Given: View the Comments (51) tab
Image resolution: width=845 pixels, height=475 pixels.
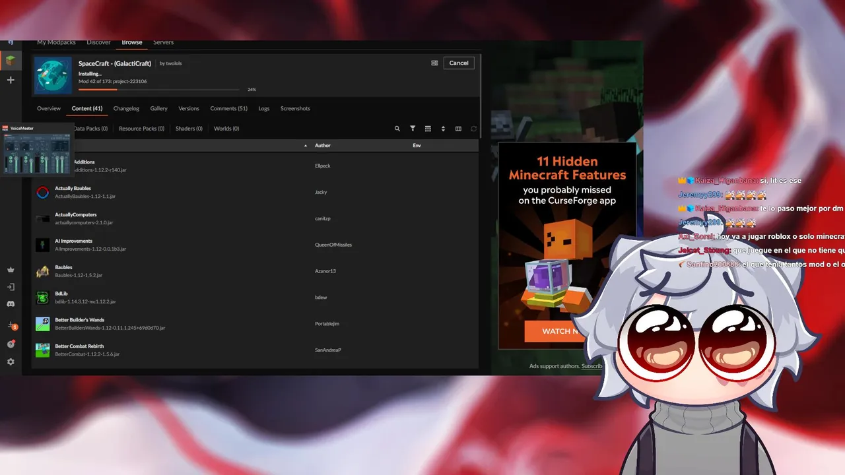Looking at the screenshot, I should point(228,108).
